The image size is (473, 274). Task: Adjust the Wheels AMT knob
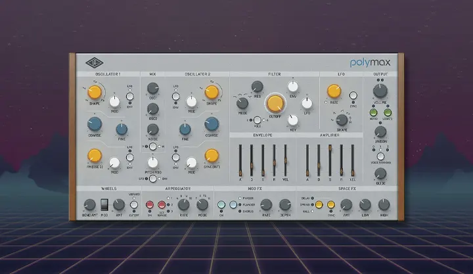coord(119,205)
